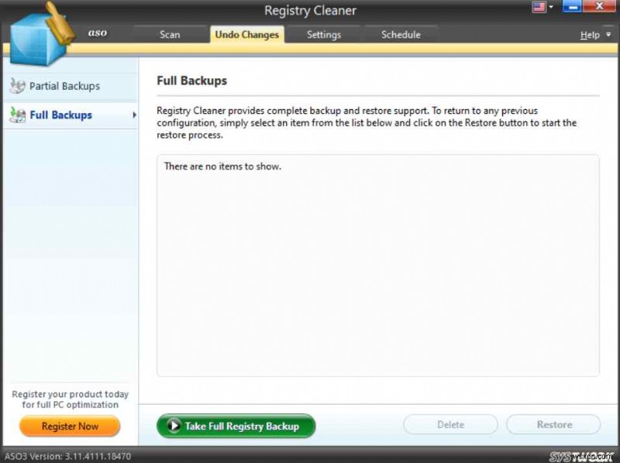Select the Undo Changes tab

pyautogui.click(x=247, y=34)
